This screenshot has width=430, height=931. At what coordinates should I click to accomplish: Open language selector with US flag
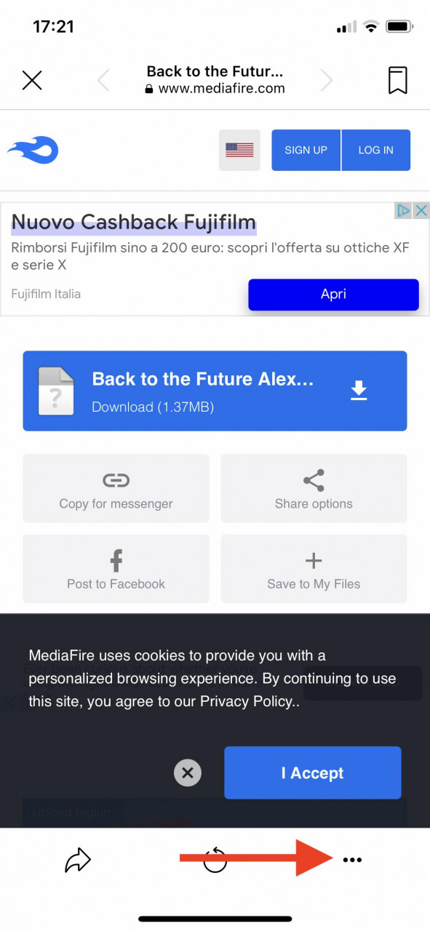point(239,150)
